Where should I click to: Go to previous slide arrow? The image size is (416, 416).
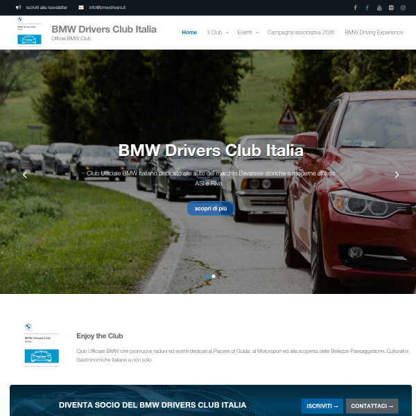[x=25, y=175]
